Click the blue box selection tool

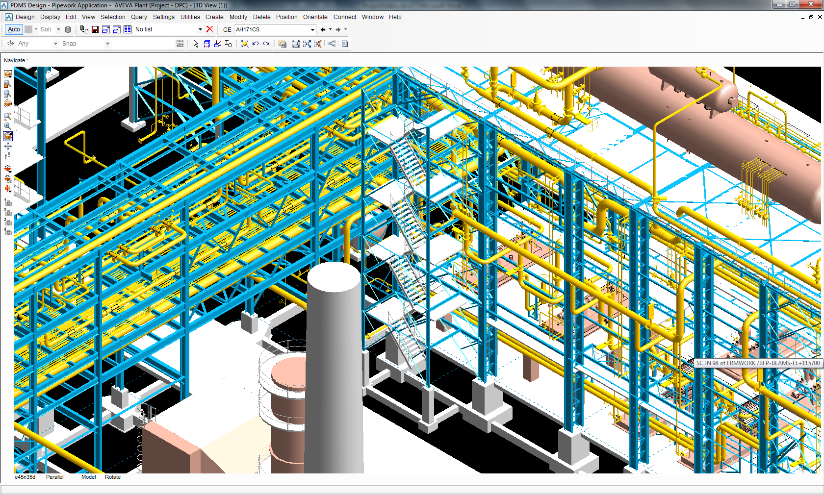click(x=207, y=44)
